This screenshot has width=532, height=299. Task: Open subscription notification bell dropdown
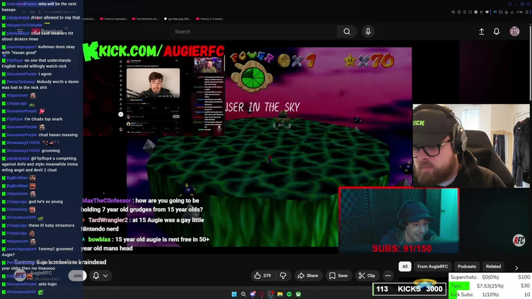click(x=100, y=276)
